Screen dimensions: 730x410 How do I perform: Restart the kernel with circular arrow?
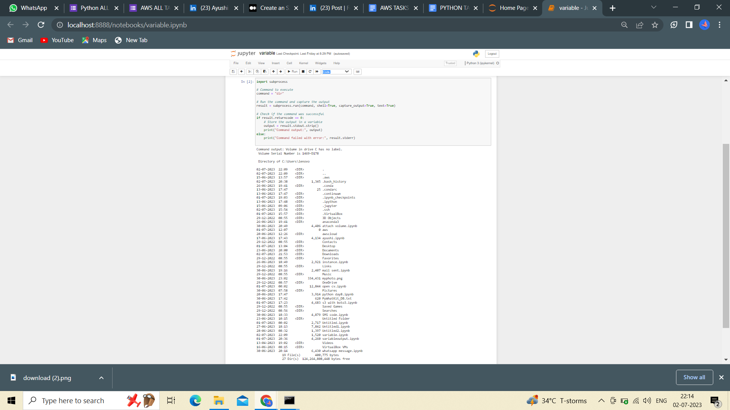click(x=310, y=71)
